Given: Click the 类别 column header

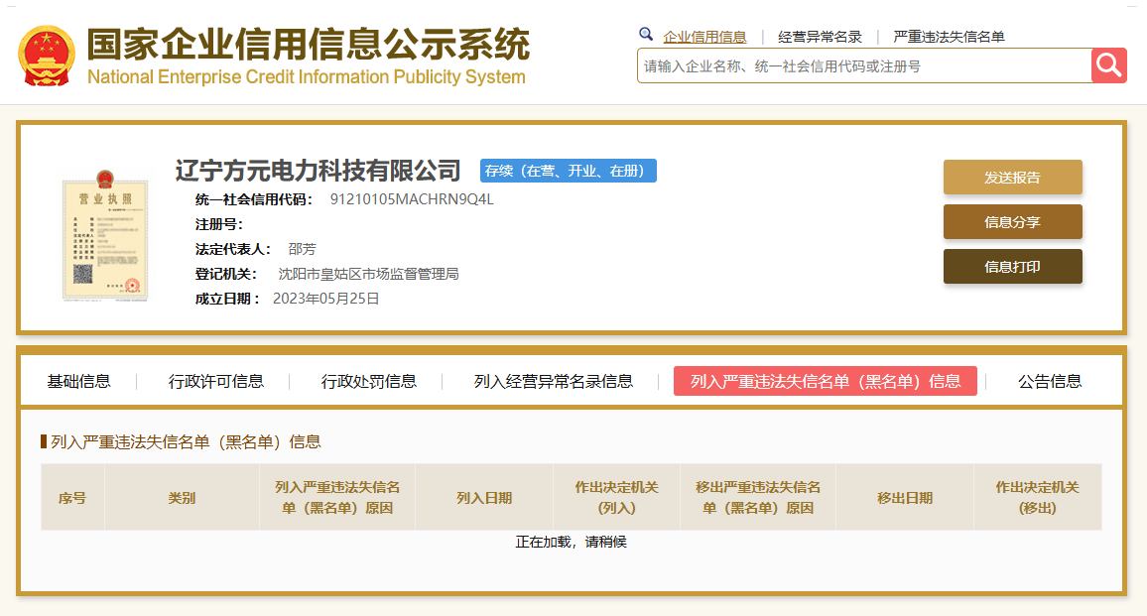Looking at the screenshot, I should (x=182, y=498).
